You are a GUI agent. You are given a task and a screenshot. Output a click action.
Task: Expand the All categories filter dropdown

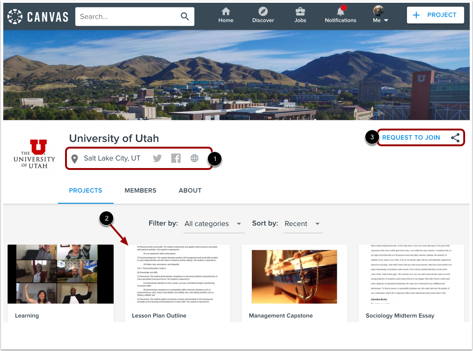(x=214, y=224)
